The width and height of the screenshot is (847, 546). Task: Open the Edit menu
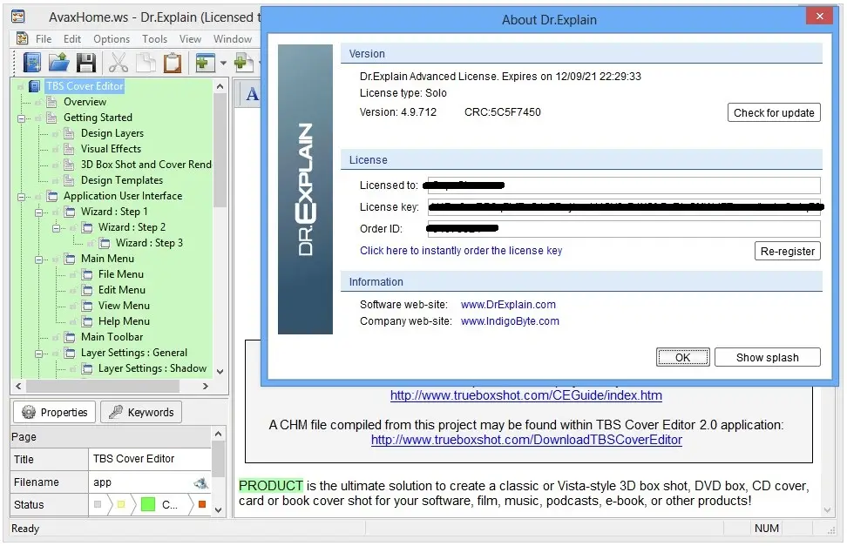coord(71,39)
